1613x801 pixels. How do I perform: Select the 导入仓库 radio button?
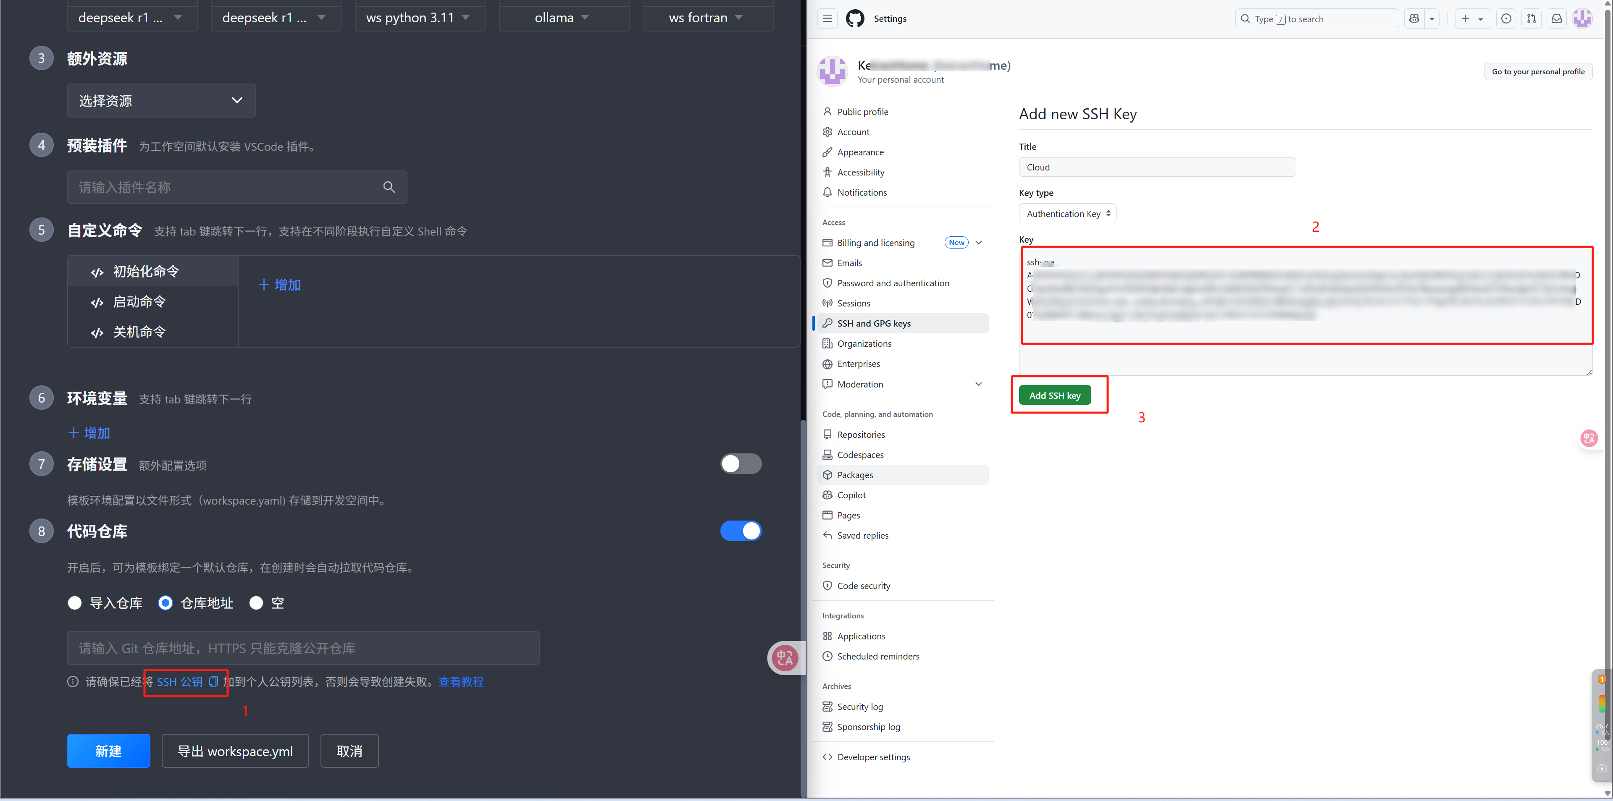click(x=74, y=602)
